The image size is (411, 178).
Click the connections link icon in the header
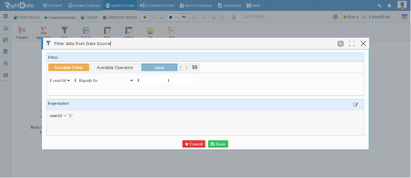click(x=379, y=5)
